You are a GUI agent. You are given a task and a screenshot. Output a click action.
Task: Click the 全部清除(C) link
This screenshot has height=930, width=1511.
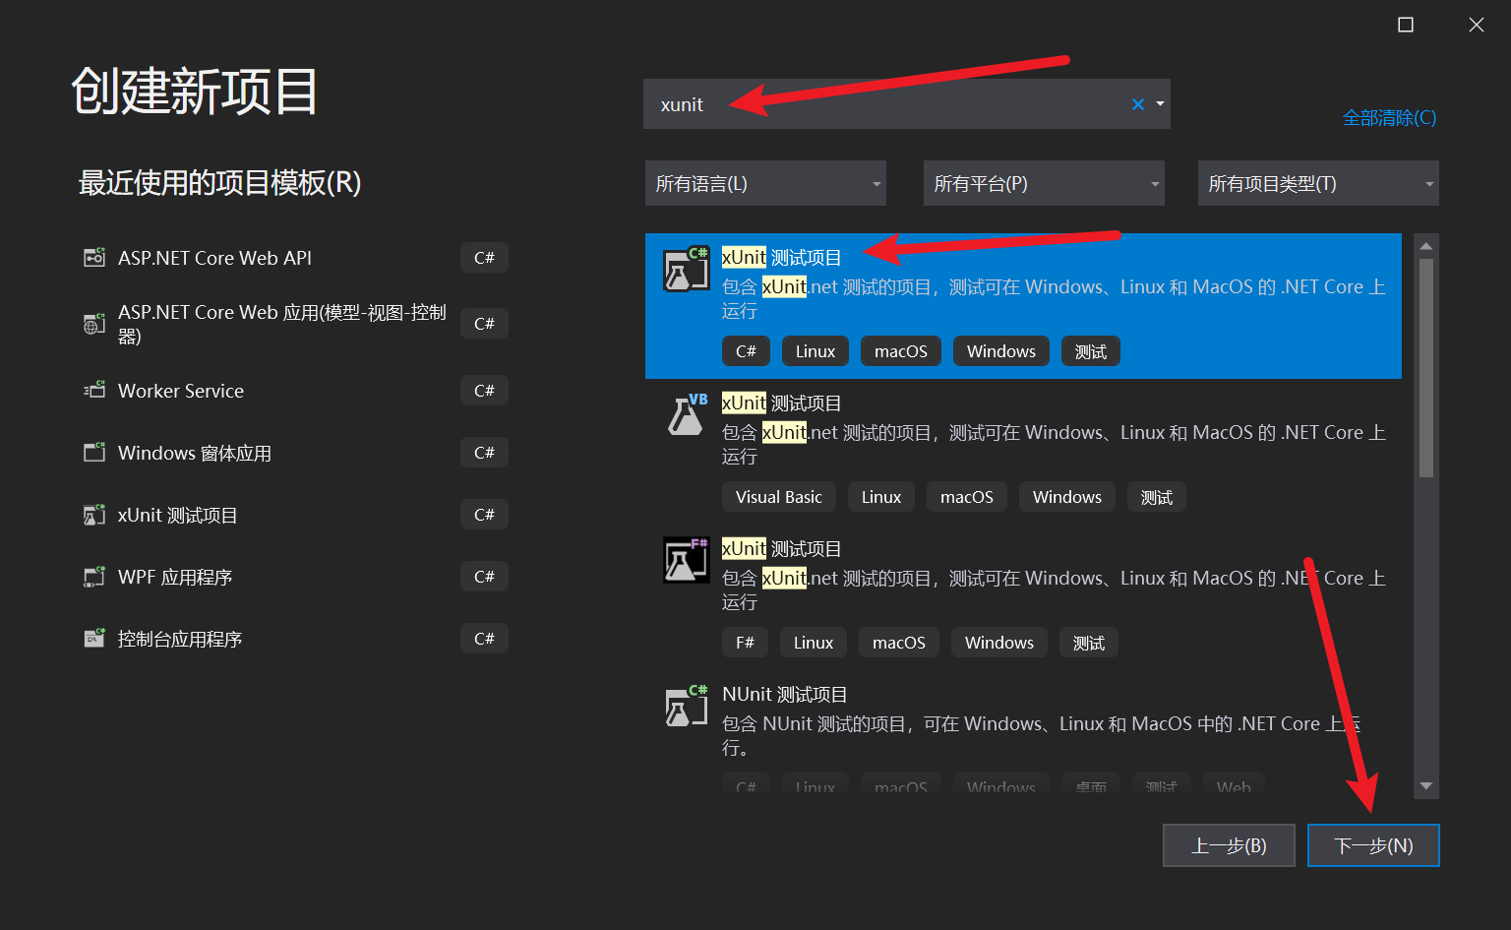[x=1389, y=118]
